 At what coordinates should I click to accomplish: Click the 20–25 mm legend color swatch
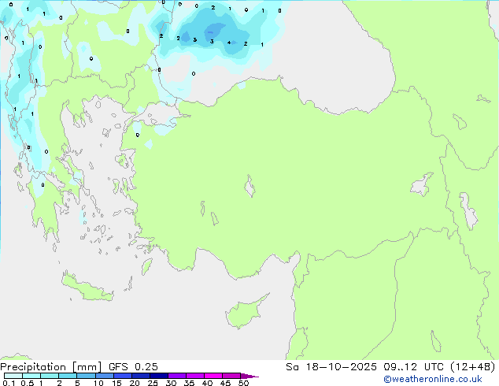click(141, 376)
